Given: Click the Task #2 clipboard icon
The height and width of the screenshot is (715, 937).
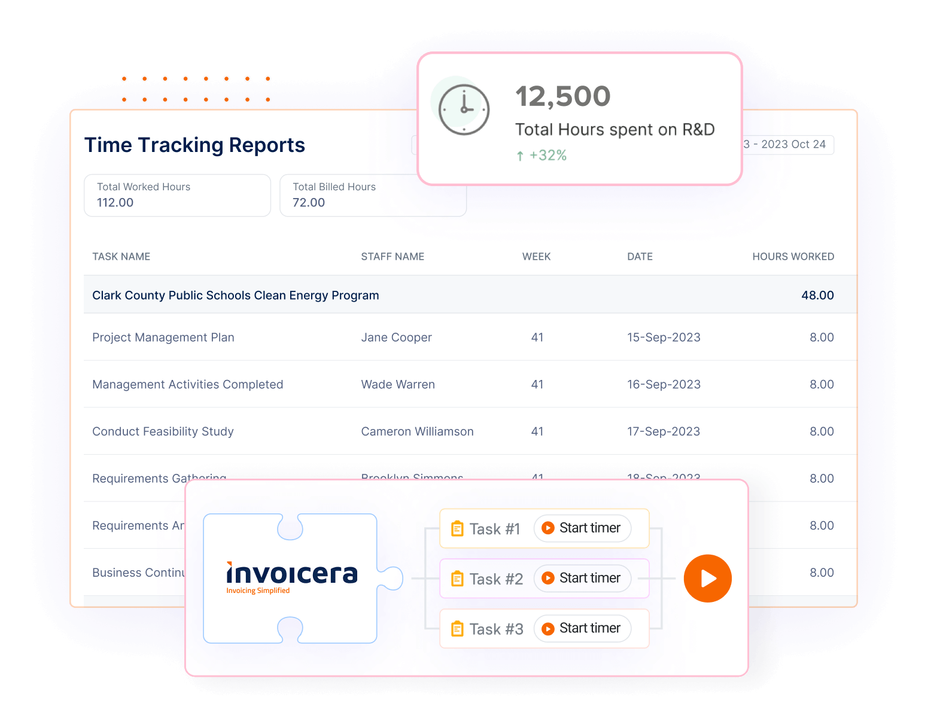Looking at the screenshot, I should (x=457, y=579).
